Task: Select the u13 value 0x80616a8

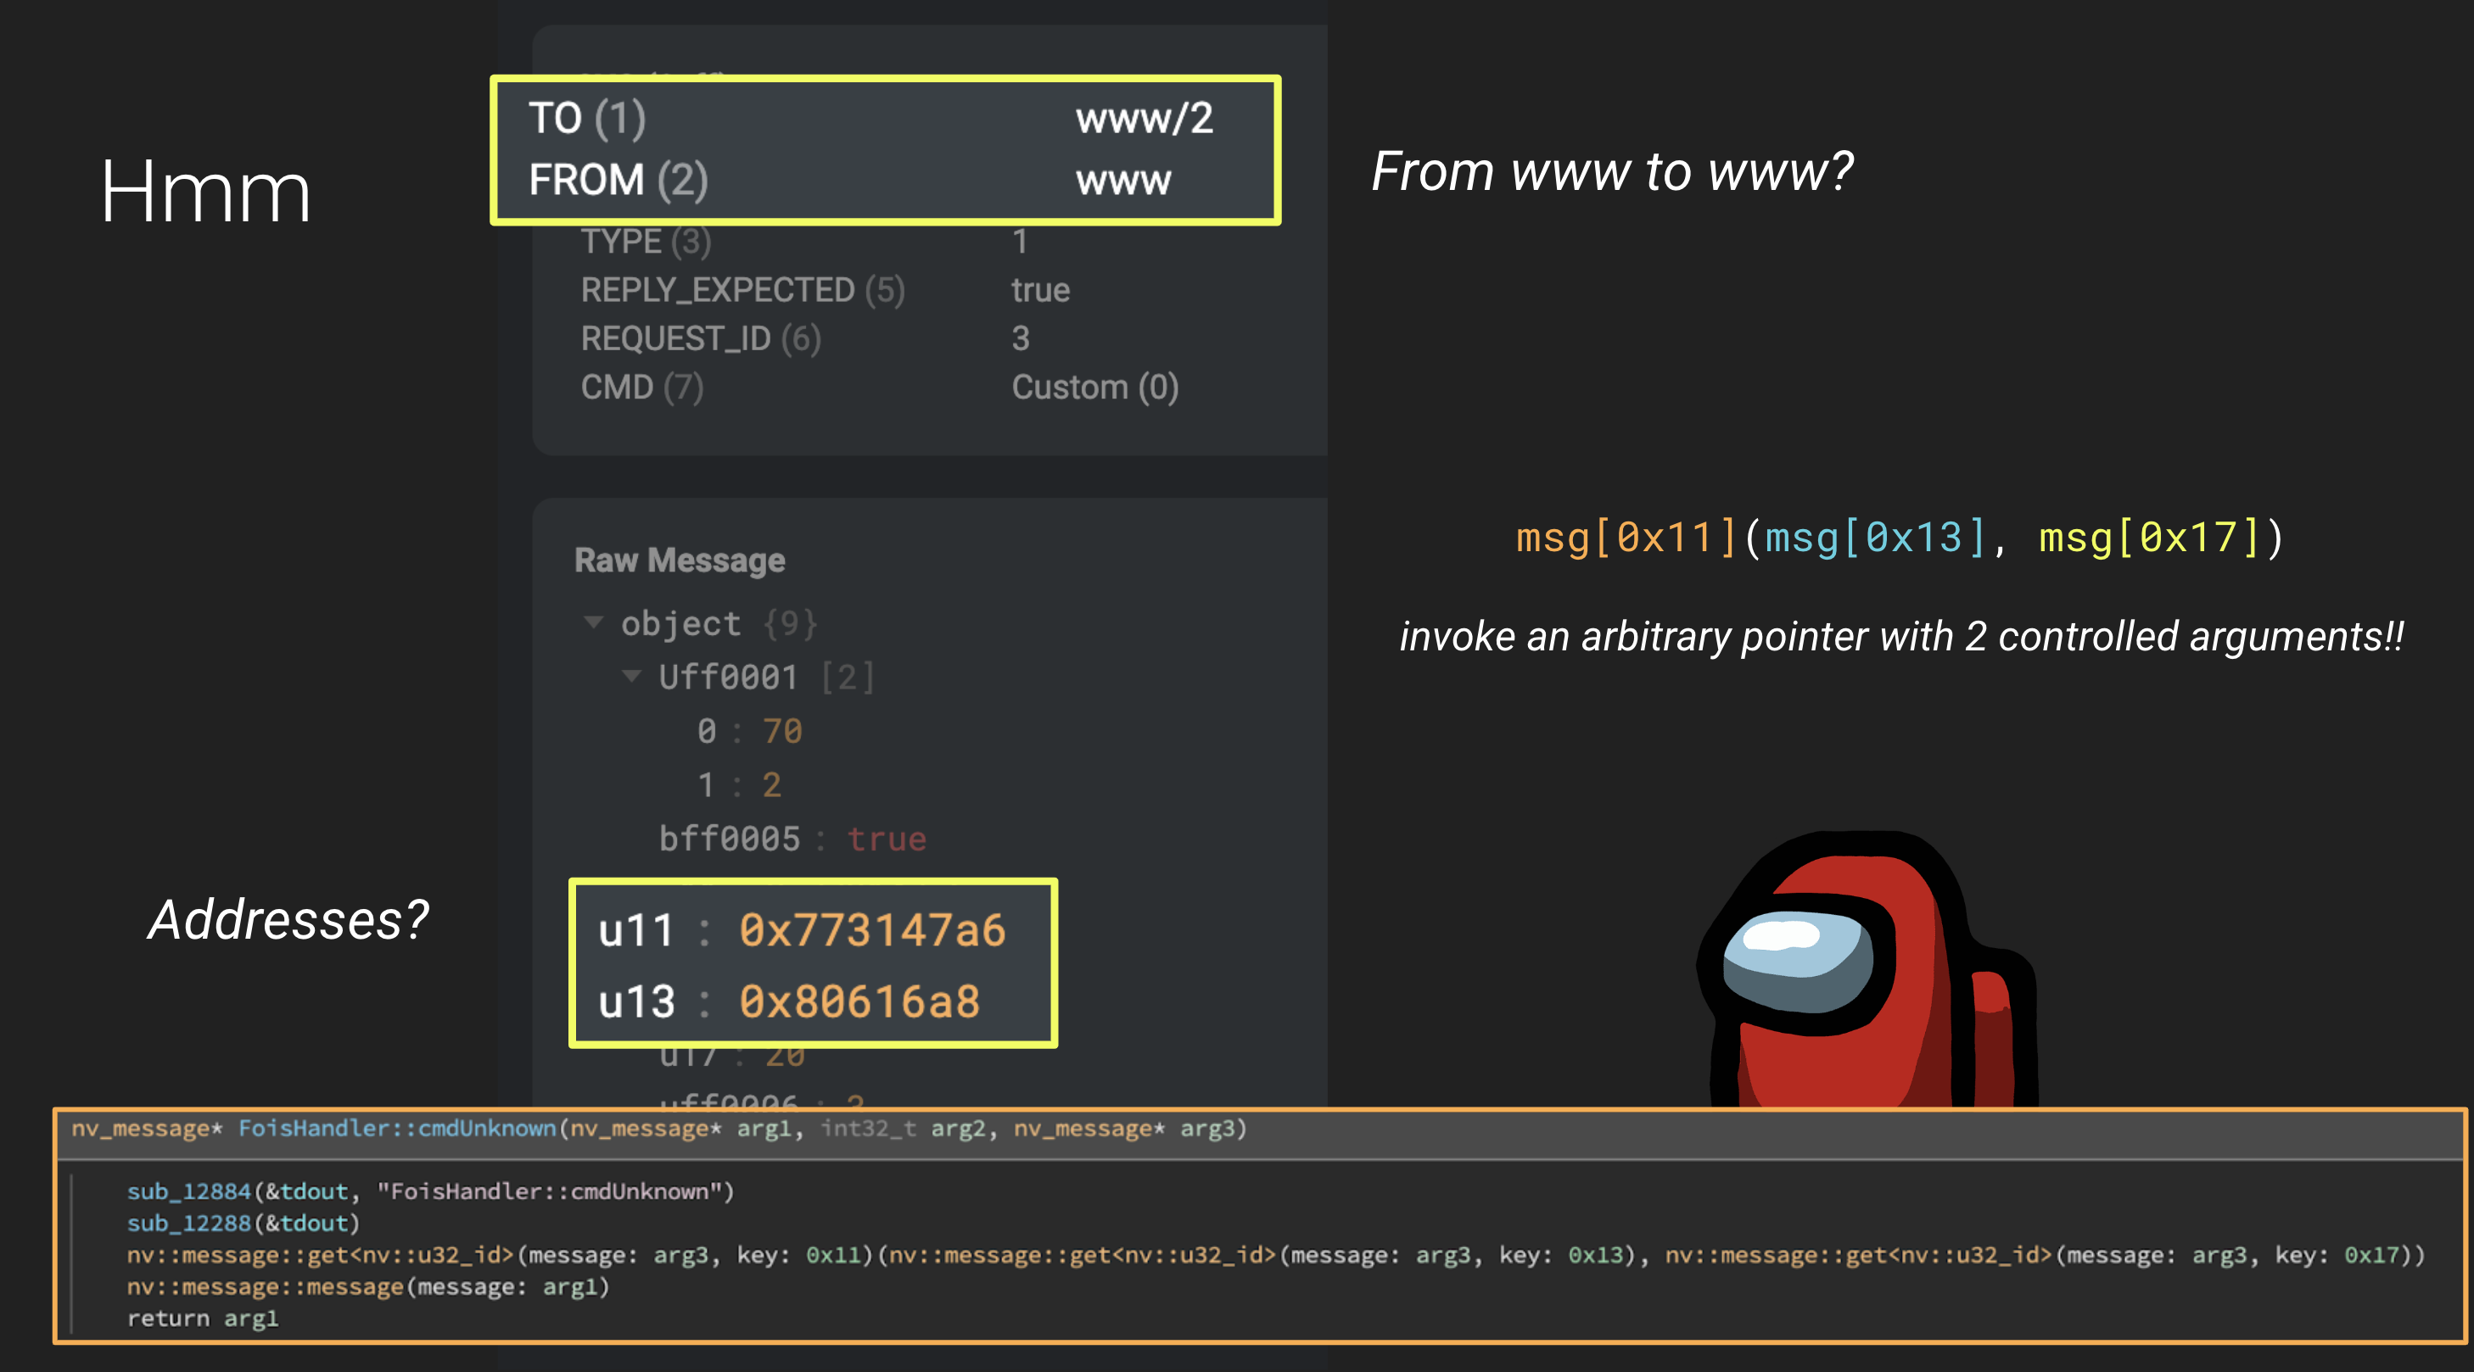Action: [x=859, y=1001]
